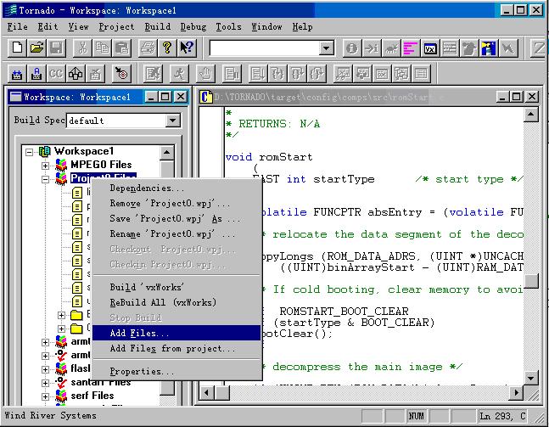Click the Copy toolbar icon

click(102, 48)
